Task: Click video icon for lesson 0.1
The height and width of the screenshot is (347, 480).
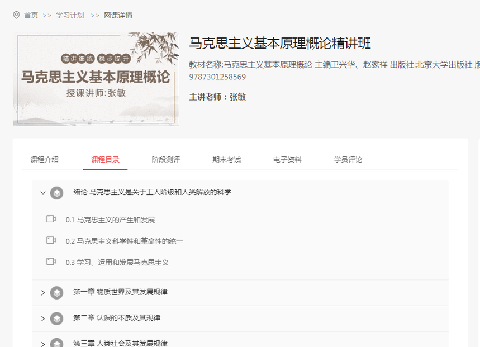Action: pyautogui.click(x=51, y=219)
